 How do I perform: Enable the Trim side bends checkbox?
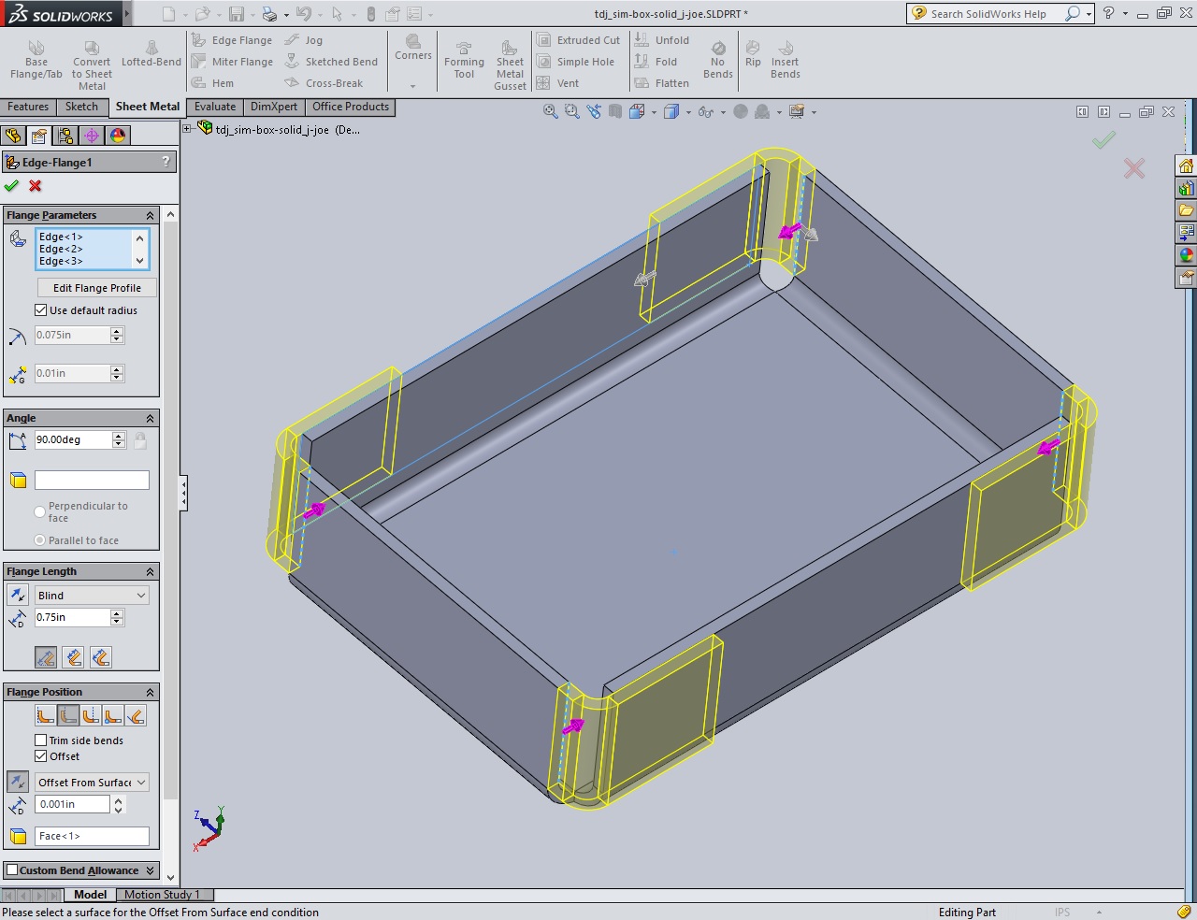tap(41, 740)
